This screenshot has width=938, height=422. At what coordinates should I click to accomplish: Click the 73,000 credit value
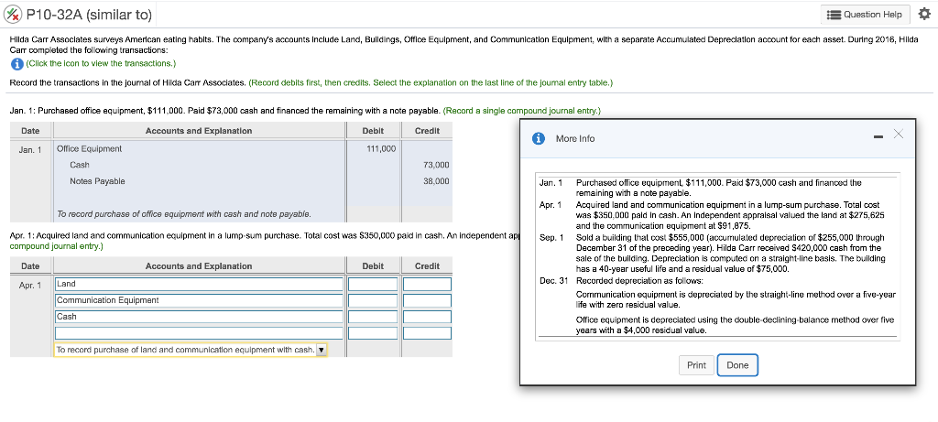436,165
